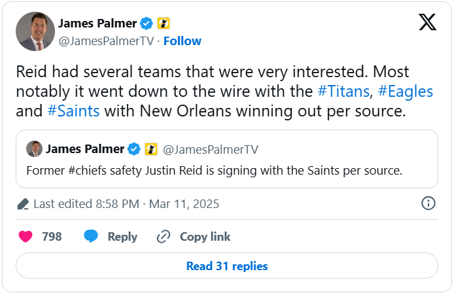Open the #Titans hashtag link
The height and width of the screenshot is (295, 454).
point(343,90)
